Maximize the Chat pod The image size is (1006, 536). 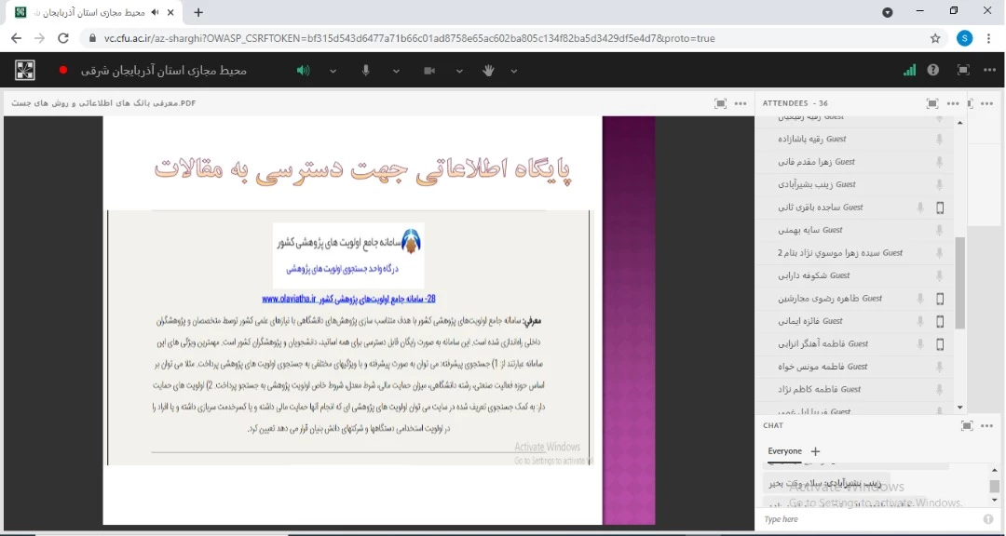(967, 425)
